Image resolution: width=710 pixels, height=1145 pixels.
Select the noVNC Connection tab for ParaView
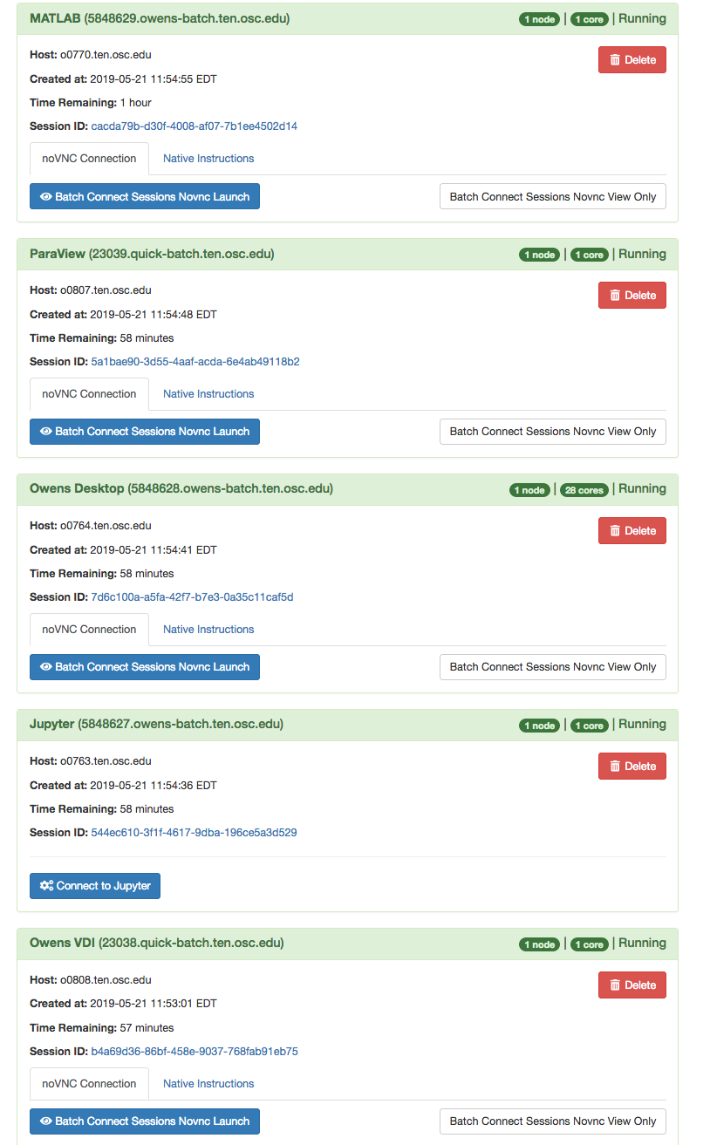click(x=89, y=393)
